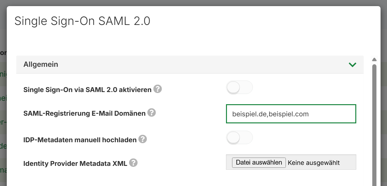
Task: Show help for IDP-Metadaten manuell hochladen
Action: 143,139
